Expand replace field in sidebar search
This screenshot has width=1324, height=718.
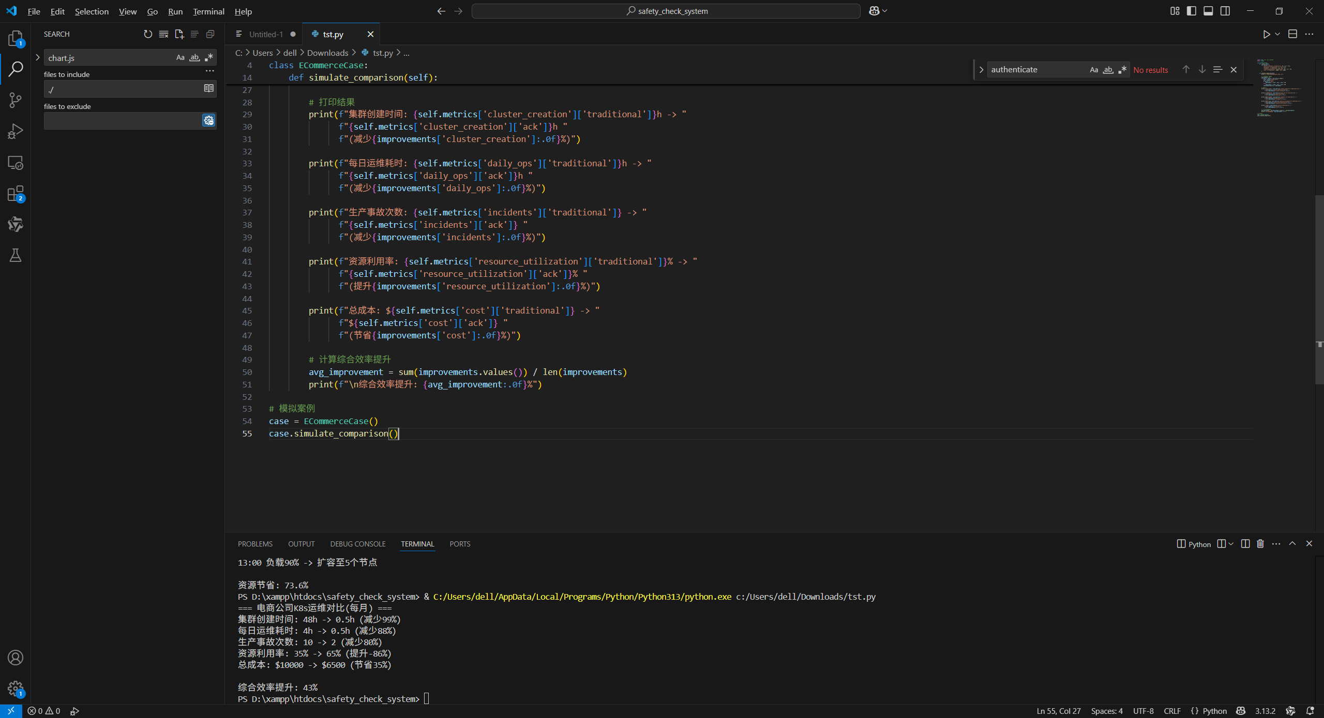[37, 57]
